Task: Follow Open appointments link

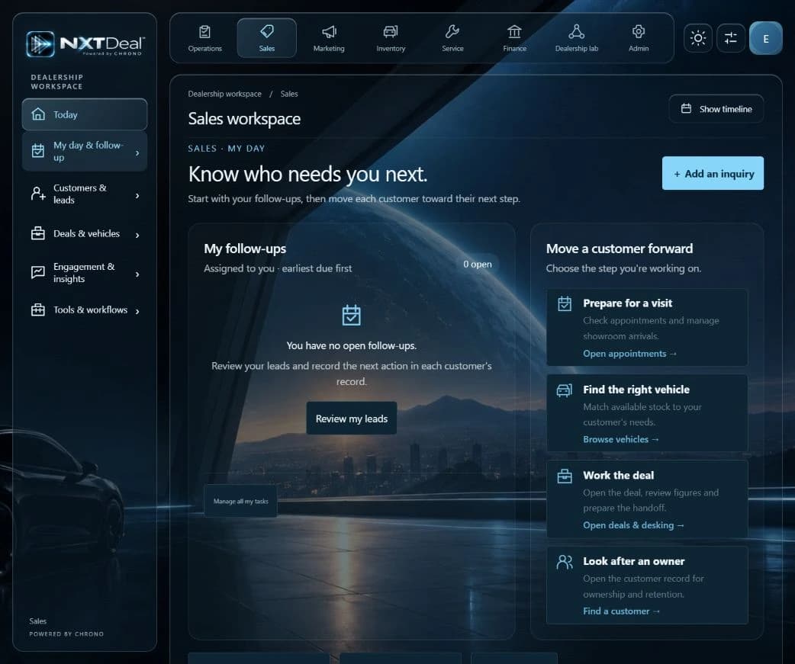Action: 629,354
